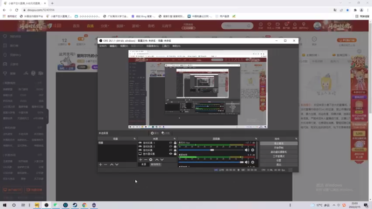Expand the 分类 dropdown in Douyu nav
The image size is (372, 209).
pyautogui.click(x=105, y=26)
